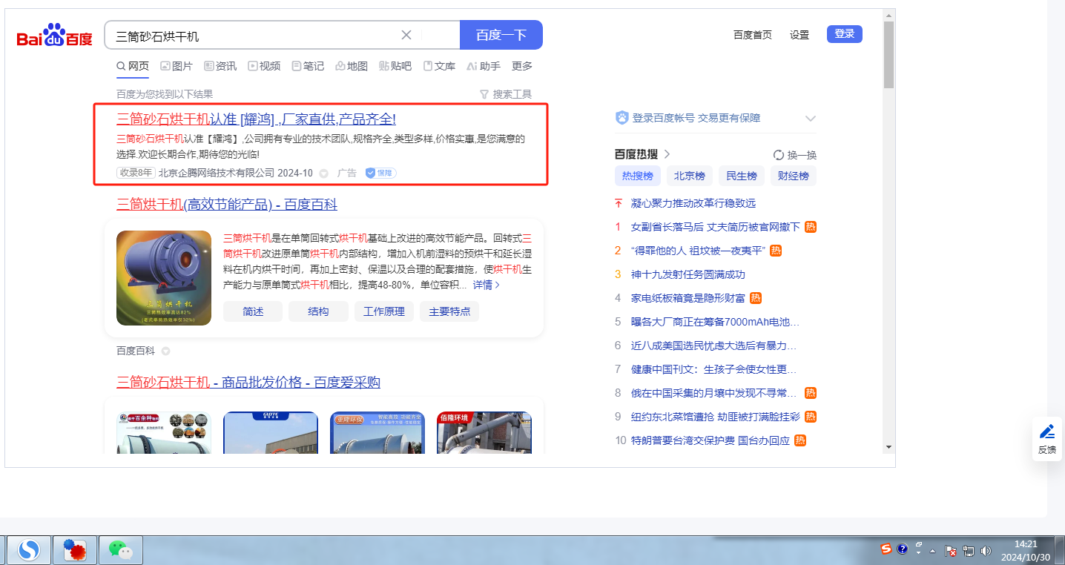Open the 百度爱采购 商品批发价格 result title

point(248,383)
